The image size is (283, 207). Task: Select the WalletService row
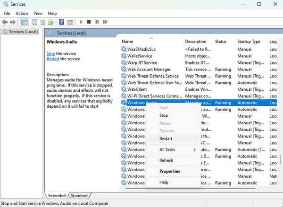199,56
